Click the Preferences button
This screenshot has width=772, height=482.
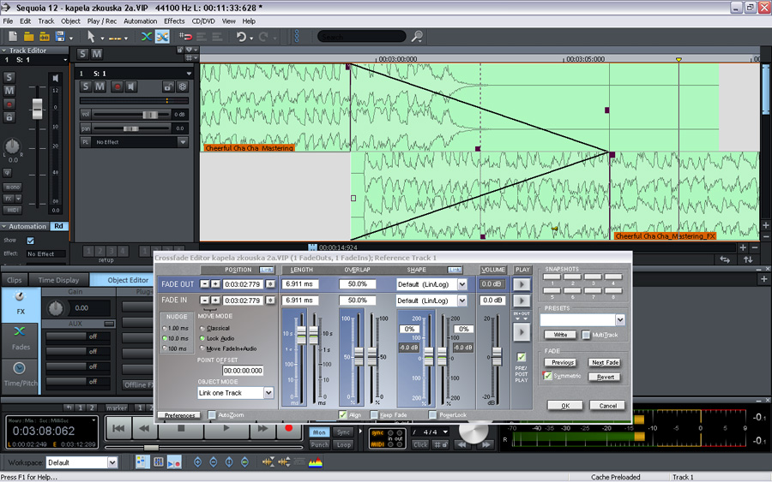[179, 415]
